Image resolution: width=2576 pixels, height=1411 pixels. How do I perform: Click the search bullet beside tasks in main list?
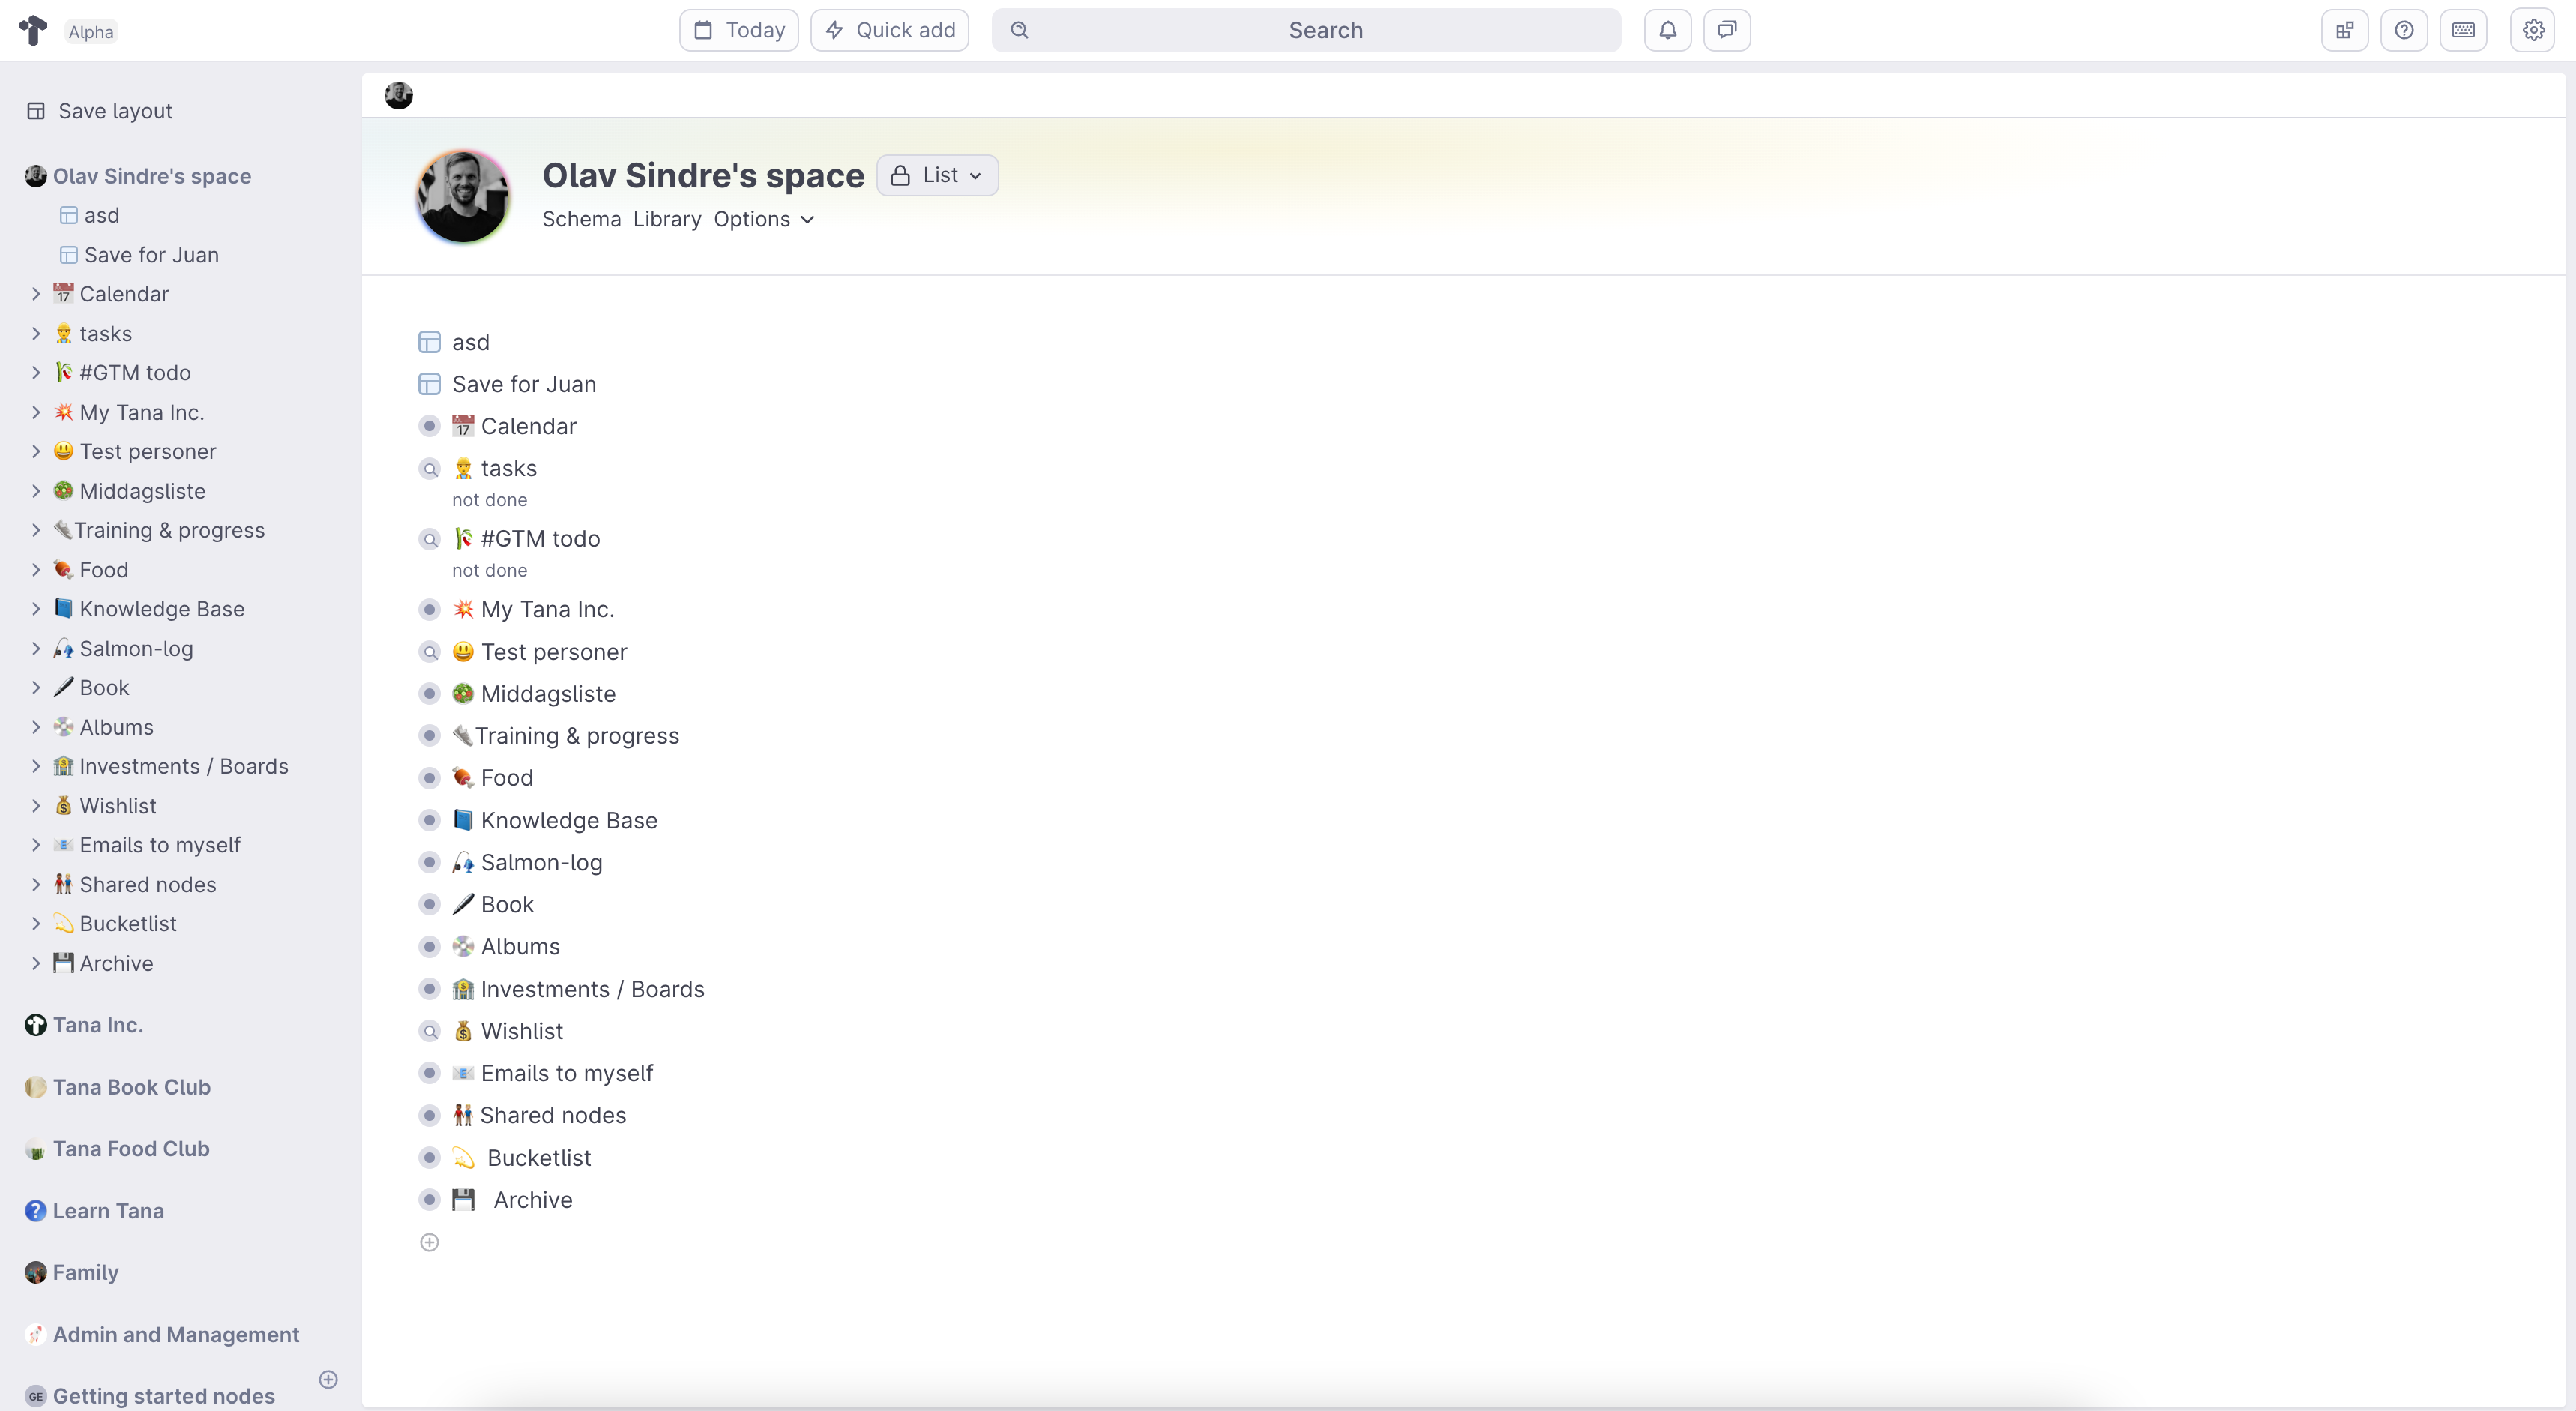(429, 469)
